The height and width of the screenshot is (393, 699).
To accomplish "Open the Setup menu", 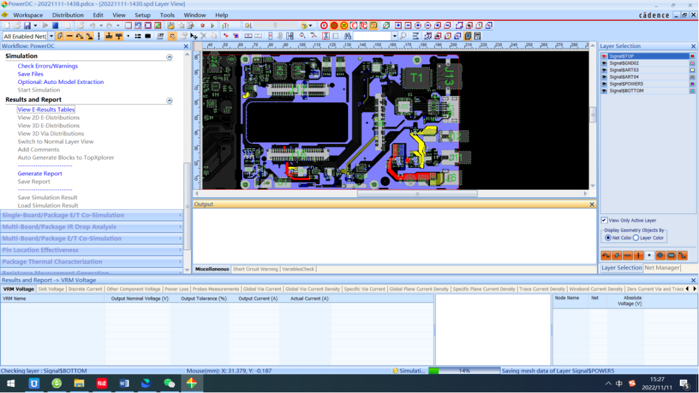I will point(143,15).
